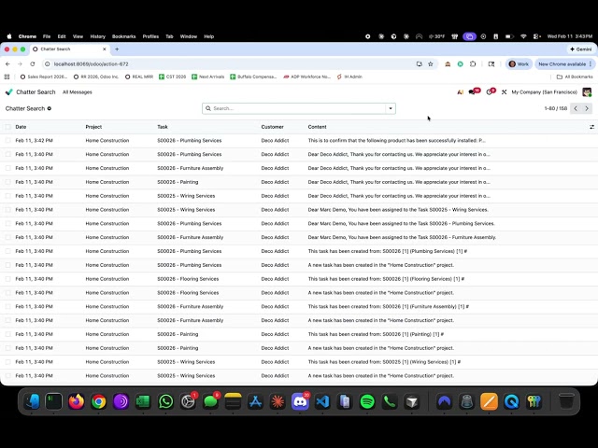
Task: Open the My Company (San Francisco) switcher
Action: (544, 92)
